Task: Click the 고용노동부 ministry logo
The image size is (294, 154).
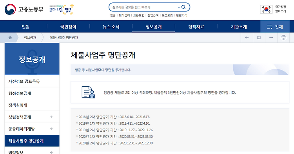Action: 24,9
